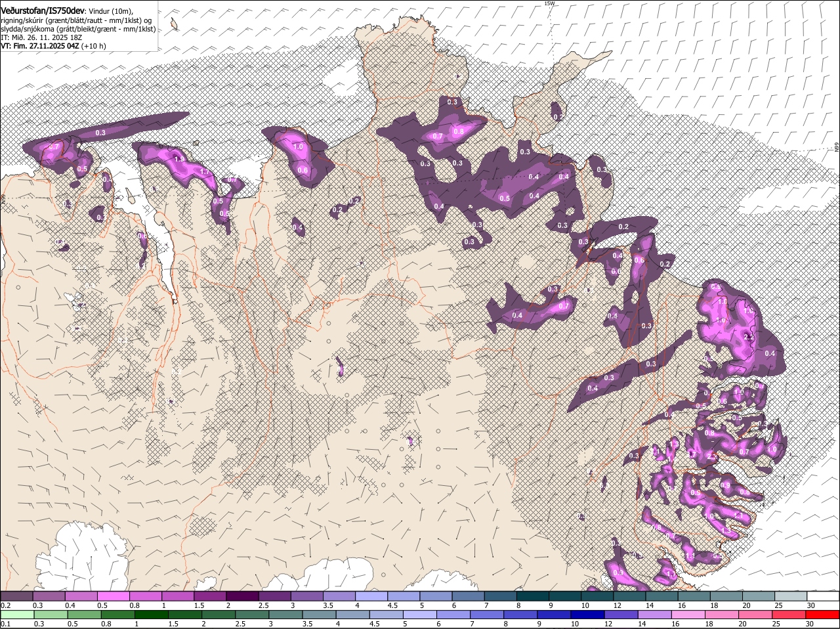This screenshot has width=840, height=629.
Task: Select upper scale swatch between 1 and 1.5
Action: (x=177, y=596)
